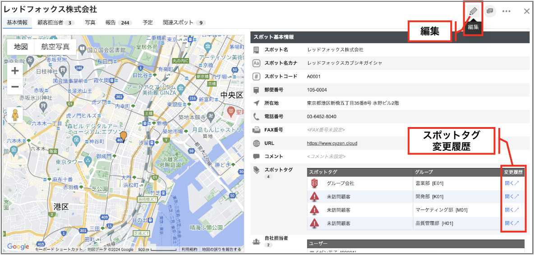Click the spot code A0001
This screenshot has width=535, height=255.
click(x=314, y=76)
